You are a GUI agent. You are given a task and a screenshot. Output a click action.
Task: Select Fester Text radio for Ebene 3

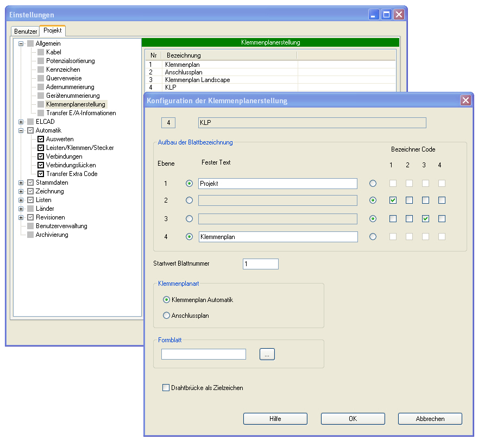point(190,218)
